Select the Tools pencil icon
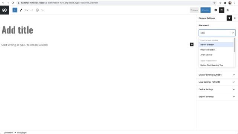 tap(21, 10)
